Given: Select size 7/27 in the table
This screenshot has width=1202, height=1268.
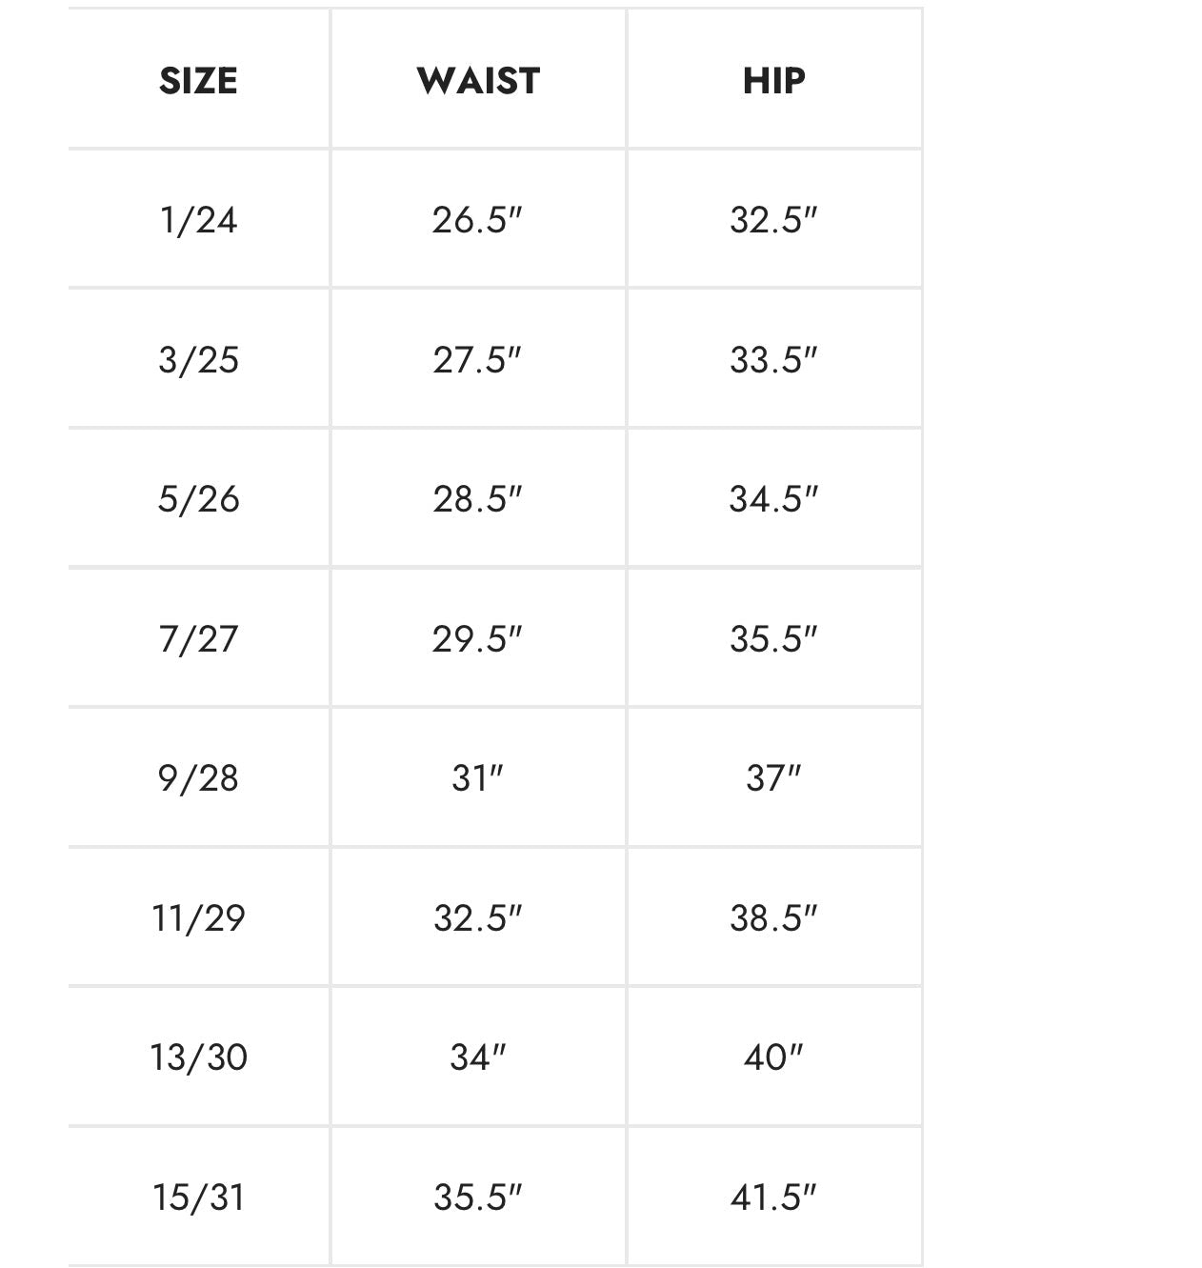Looking at the screenshot, I should click(x=198, y=638).
